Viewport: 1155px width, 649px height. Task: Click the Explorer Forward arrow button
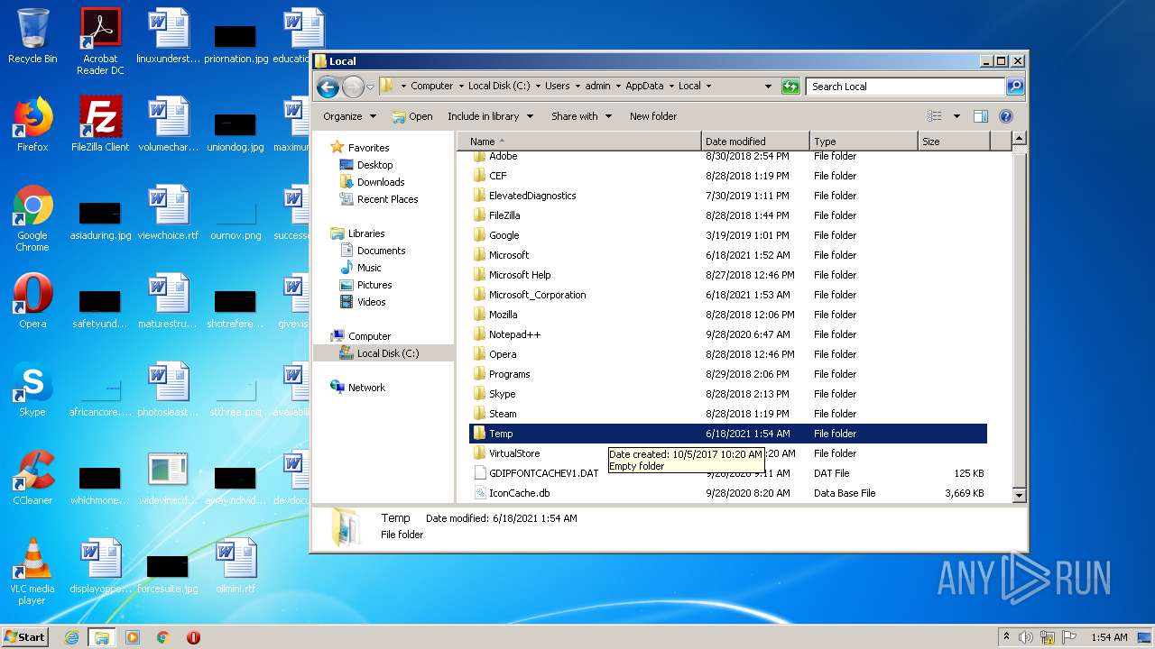point(352,87)
